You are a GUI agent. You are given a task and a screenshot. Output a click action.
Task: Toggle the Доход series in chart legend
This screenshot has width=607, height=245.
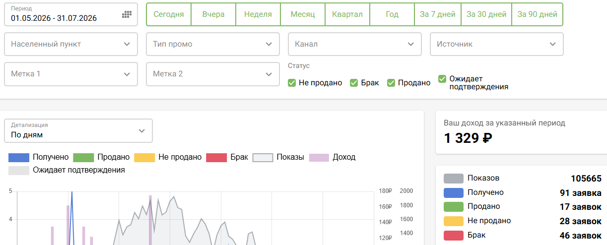333,157
